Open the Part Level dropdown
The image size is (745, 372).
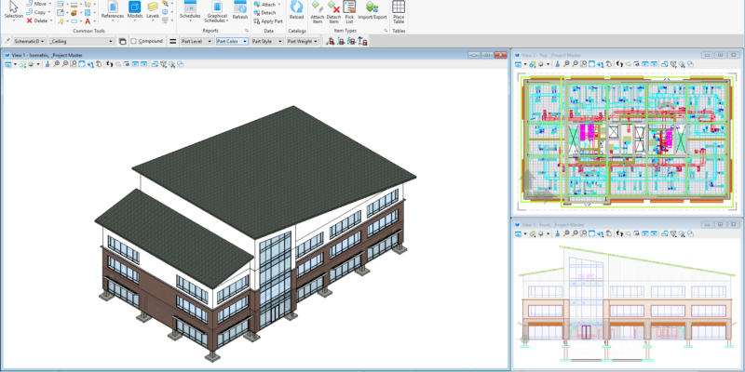[x=196, y=41]
